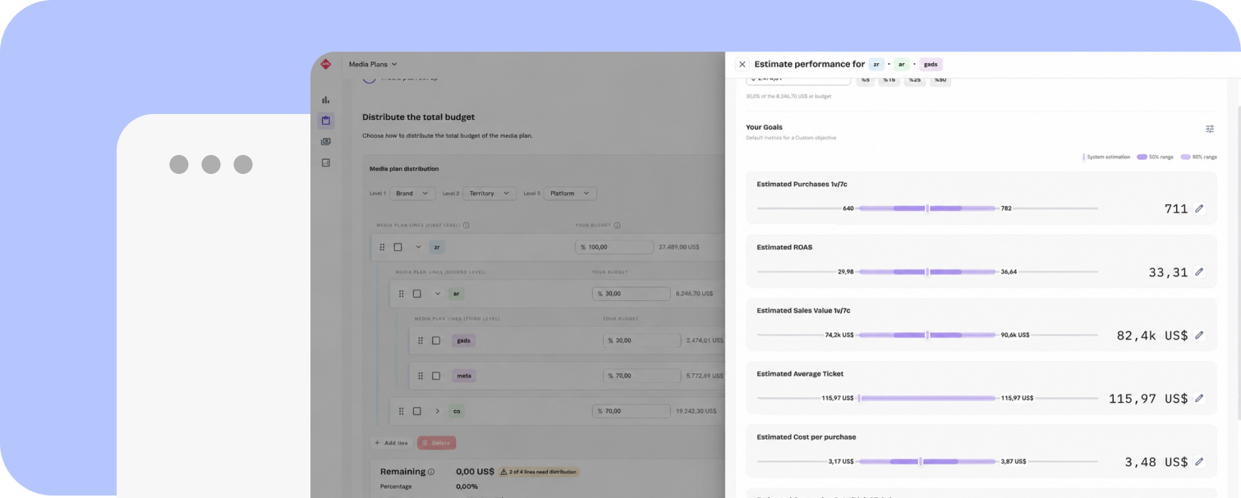Screen dimensions: 1241x498
Task: Open the bar chart icon in the sidebar
Action: point(326,99)
